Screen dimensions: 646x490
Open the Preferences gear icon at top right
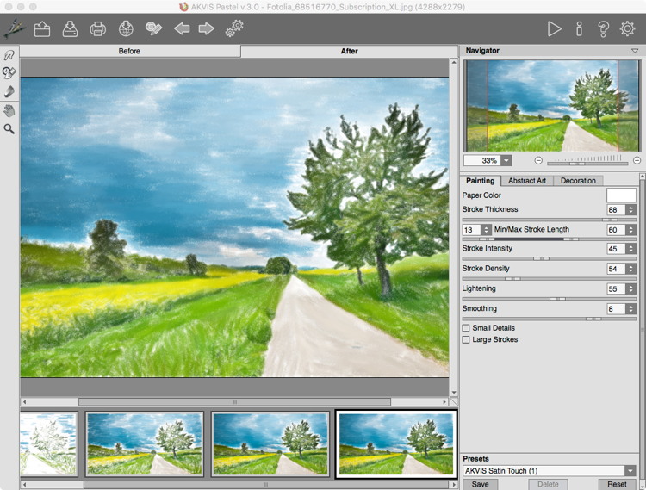tap(627, 29)
